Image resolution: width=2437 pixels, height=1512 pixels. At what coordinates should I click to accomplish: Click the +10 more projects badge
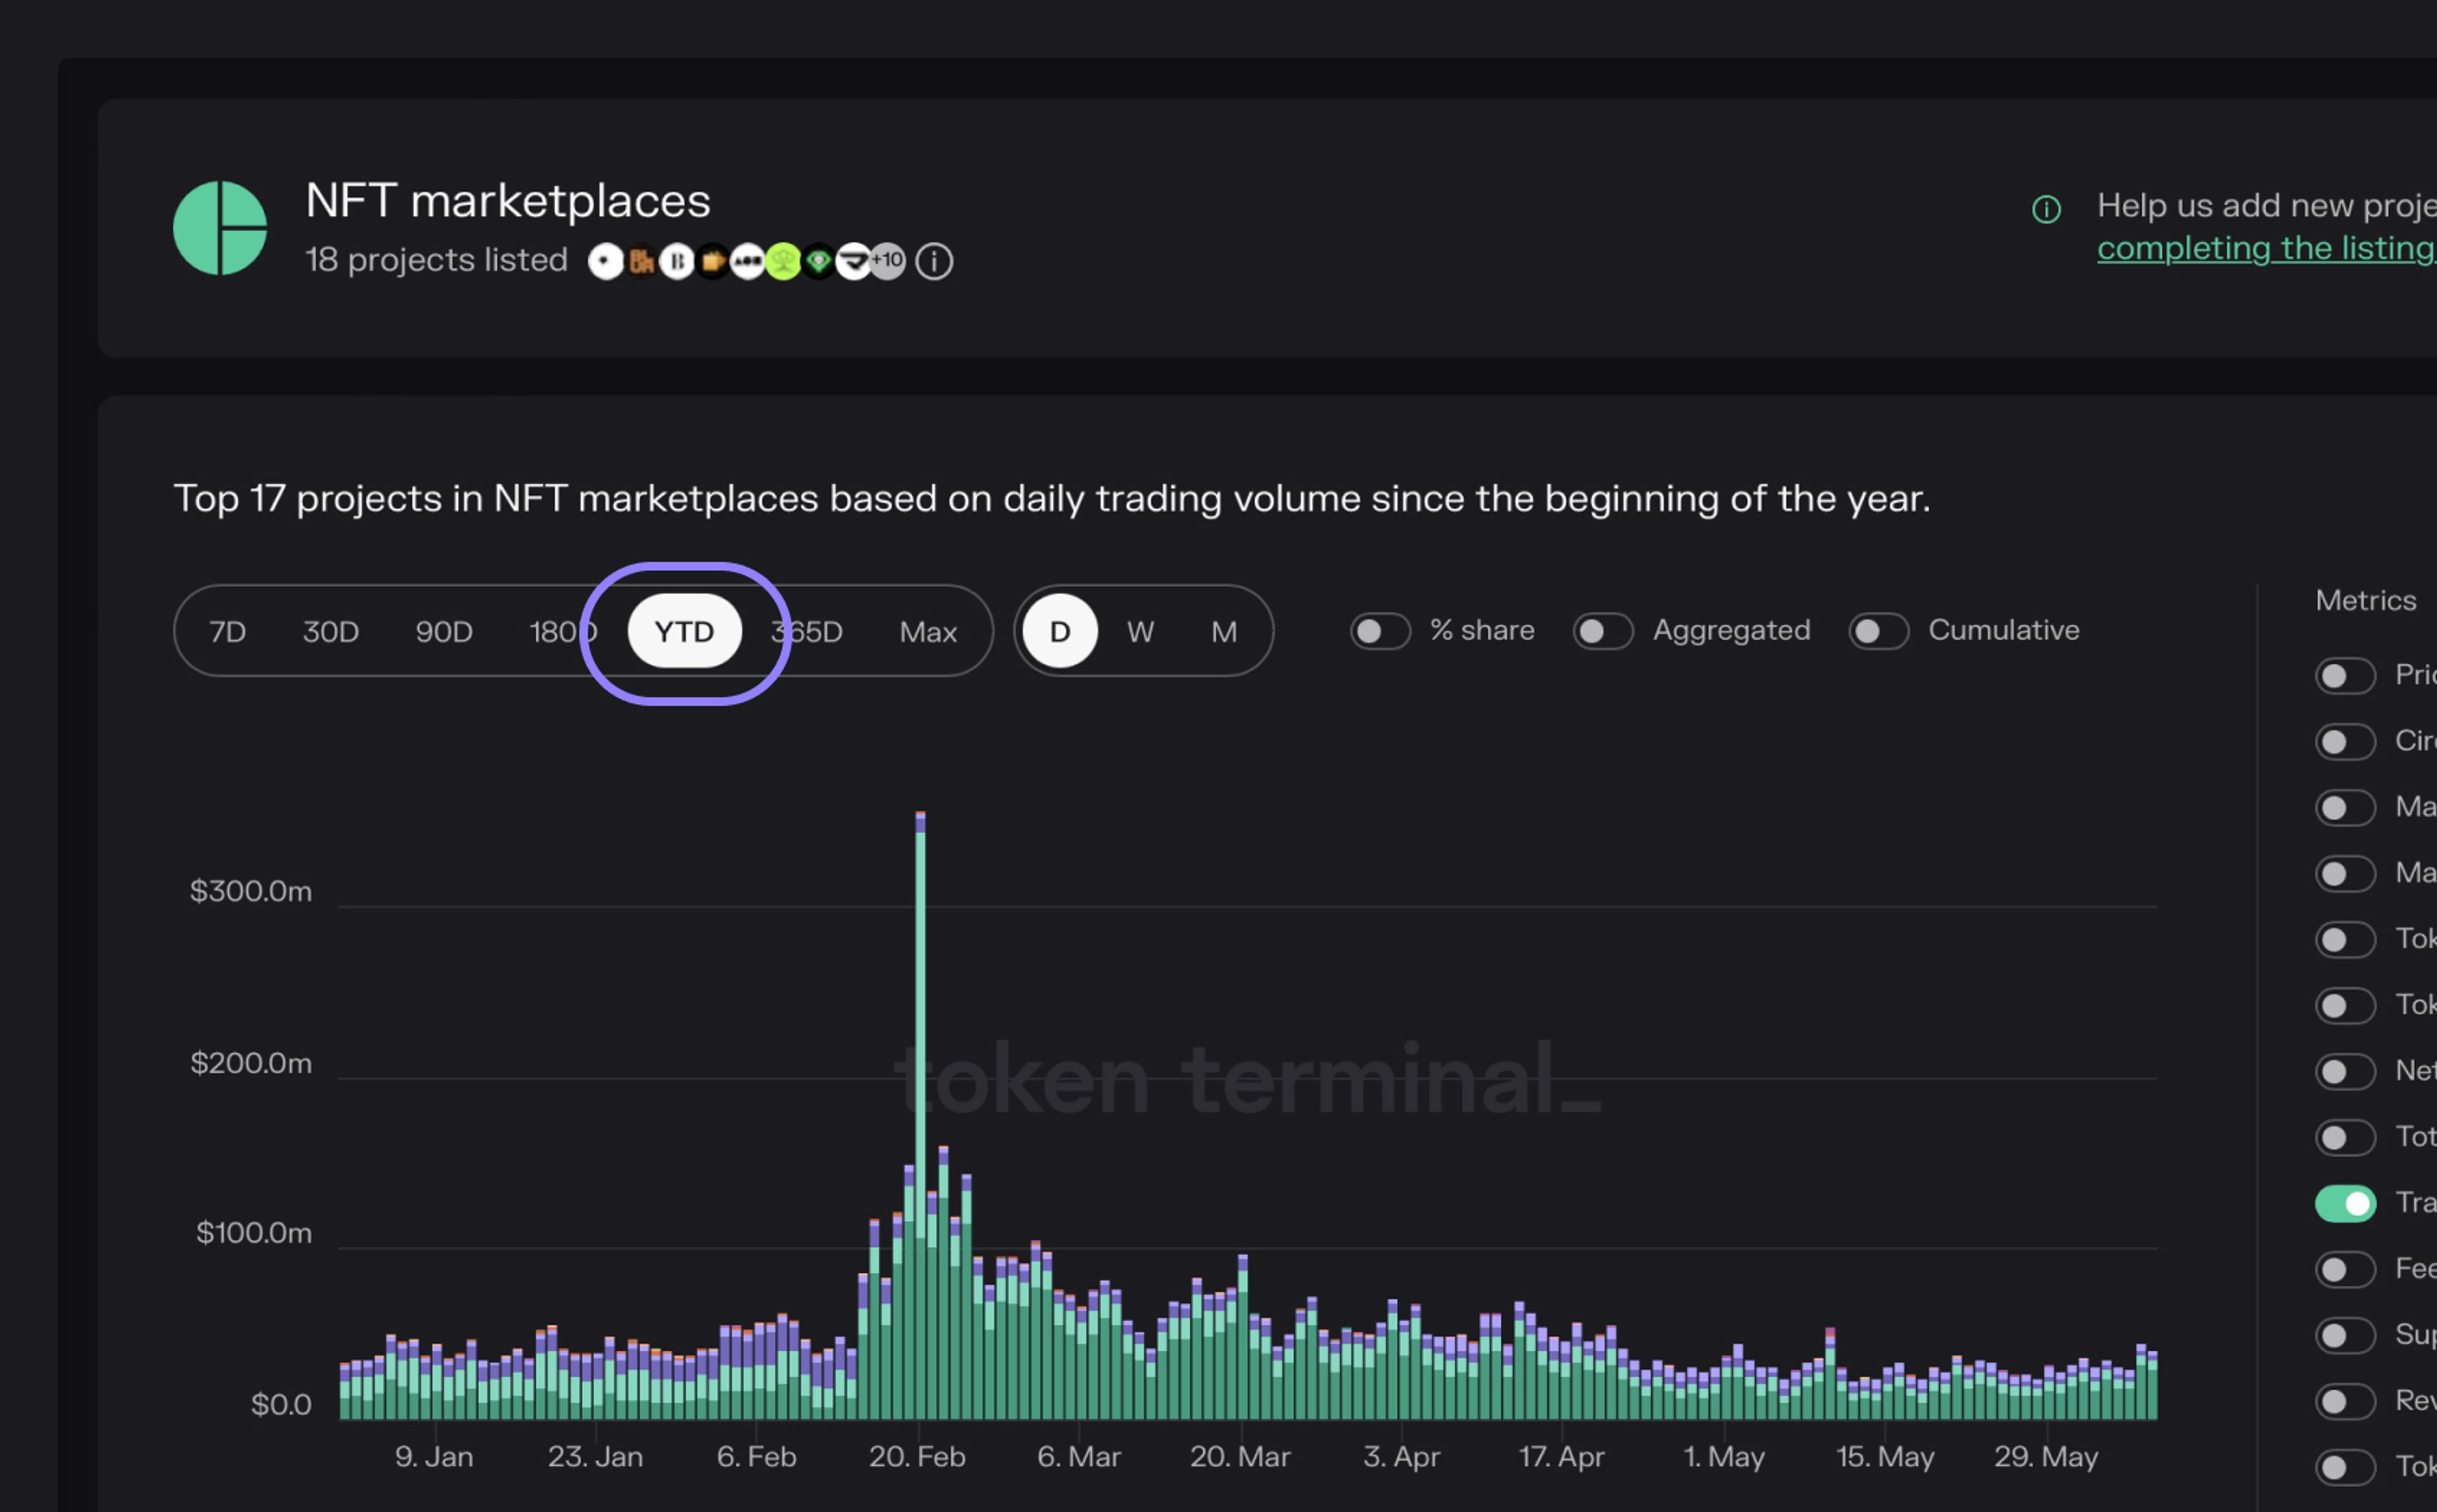coord(888,261)
